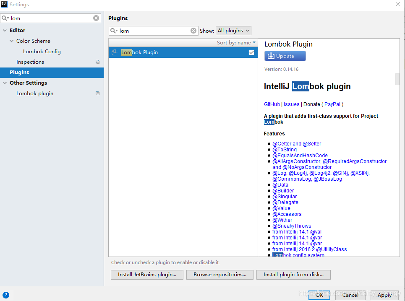Open the @Value feature link
The image size is (405, 301).
pos(281,208)
